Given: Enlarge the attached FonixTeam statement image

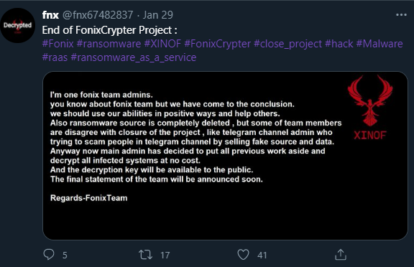Looking at the screenshot, I should tap(225, 156).
